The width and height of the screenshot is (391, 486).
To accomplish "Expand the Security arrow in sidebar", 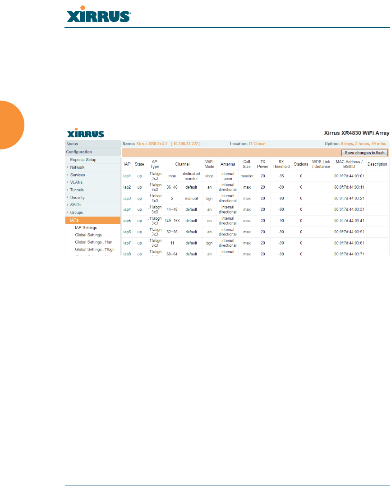I will [x=68, y=198].
